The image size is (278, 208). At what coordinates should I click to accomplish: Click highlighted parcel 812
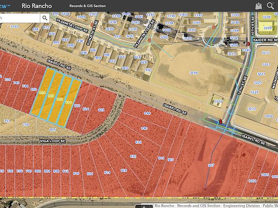[60, 99]
